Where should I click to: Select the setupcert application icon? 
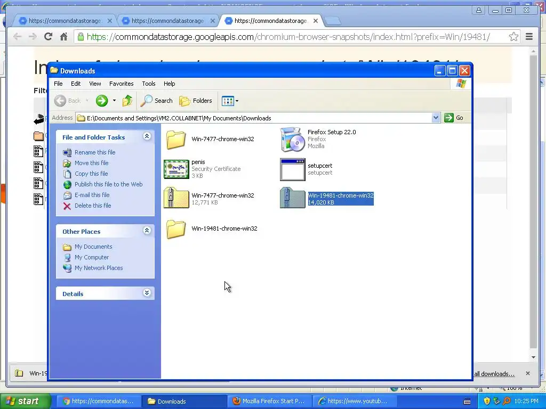293,170
